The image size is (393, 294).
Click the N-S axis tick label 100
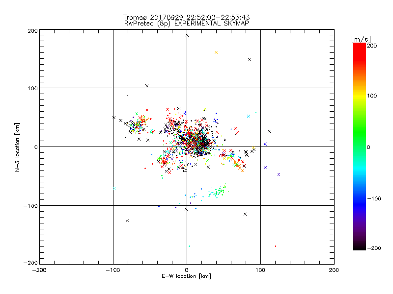[x=32, y=88]
